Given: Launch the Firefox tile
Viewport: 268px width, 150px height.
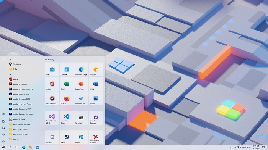Looking at the screenshot, I should [x=67, y=98].
